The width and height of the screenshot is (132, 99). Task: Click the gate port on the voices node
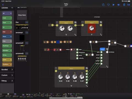click(77, 50)
